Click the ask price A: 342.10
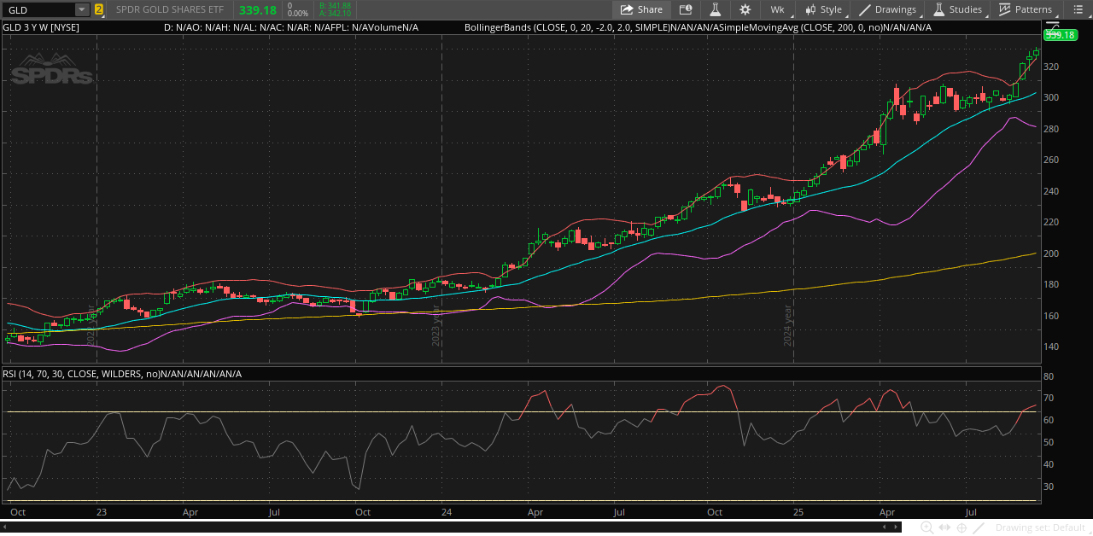 click(335, 14)
